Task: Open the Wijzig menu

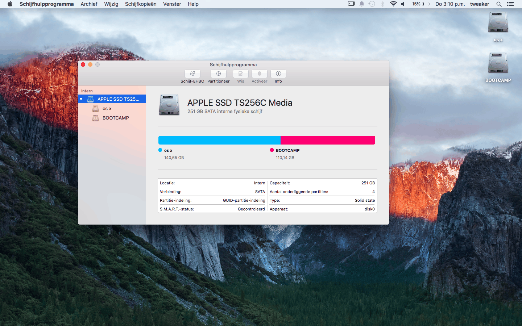Action: 111,4
